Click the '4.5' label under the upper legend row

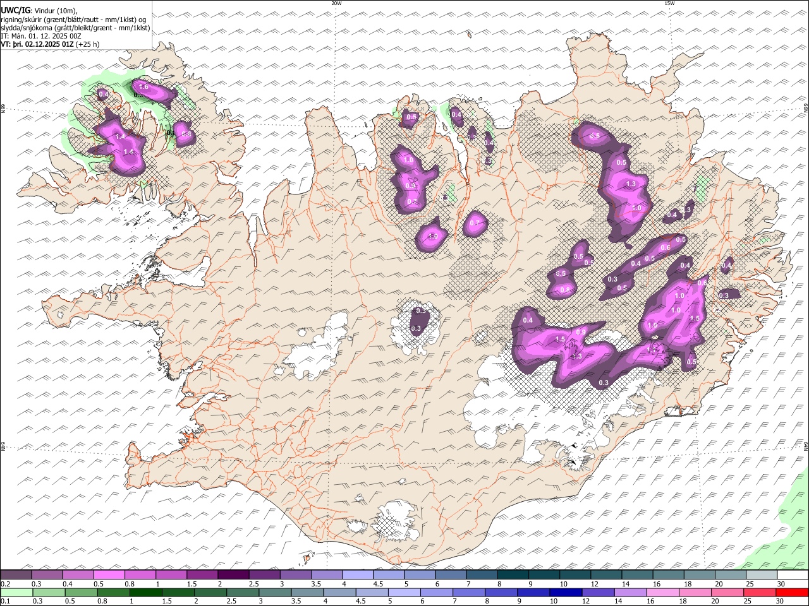click(x=378, y=584)
